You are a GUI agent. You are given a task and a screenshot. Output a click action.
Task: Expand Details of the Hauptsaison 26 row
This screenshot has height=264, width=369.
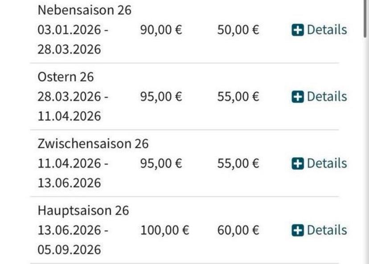327,230
